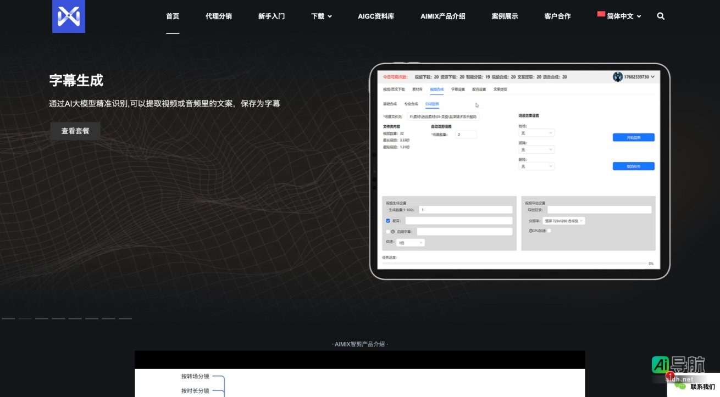This screenshot has width=720, height=397.
Task: Select the 自动剪辑 sub-tab
Action: click(431, 104)
